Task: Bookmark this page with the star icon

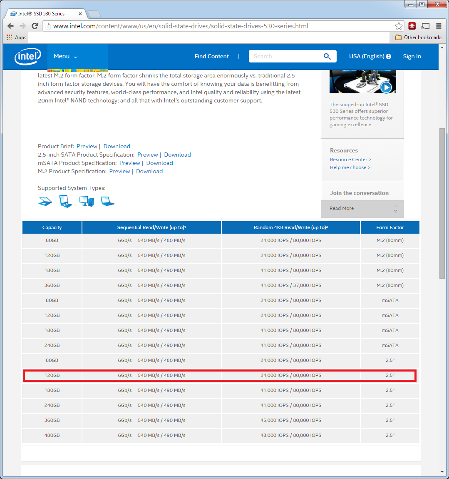Action: click(x=399, y=26)
